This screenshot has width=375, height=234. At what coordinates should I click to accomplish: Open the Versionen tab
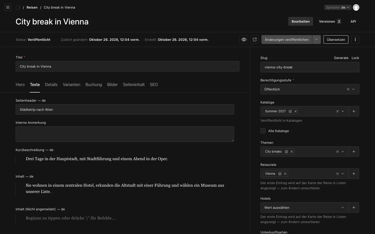[x=330, y=21]
